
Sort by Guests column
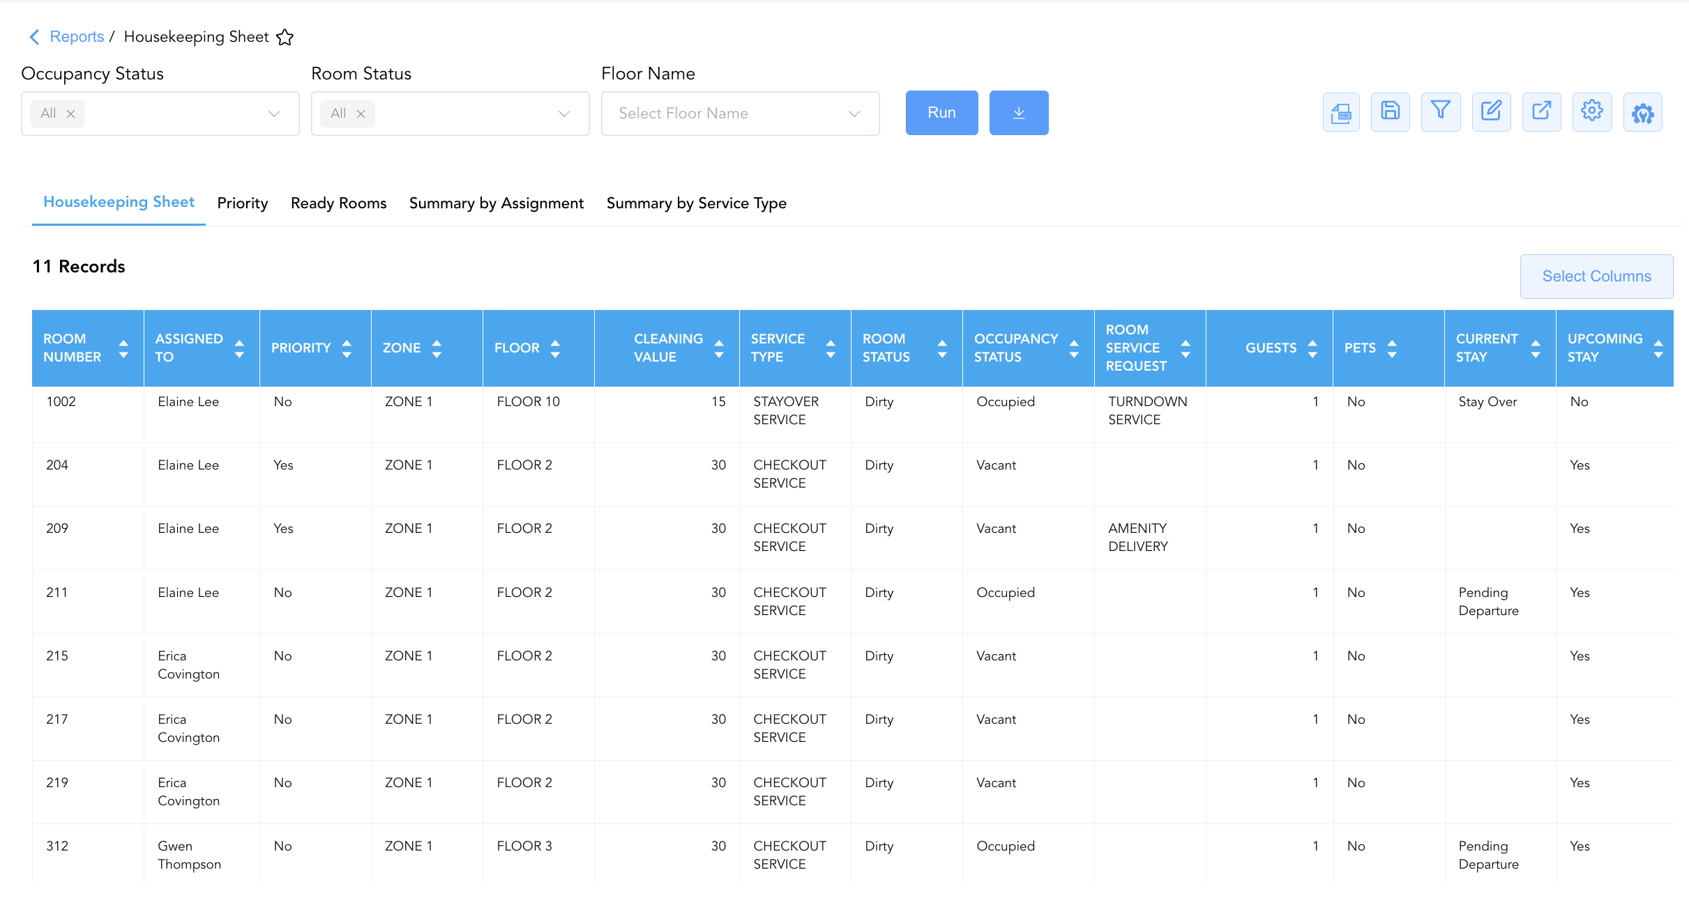(x=1312, y=348)
